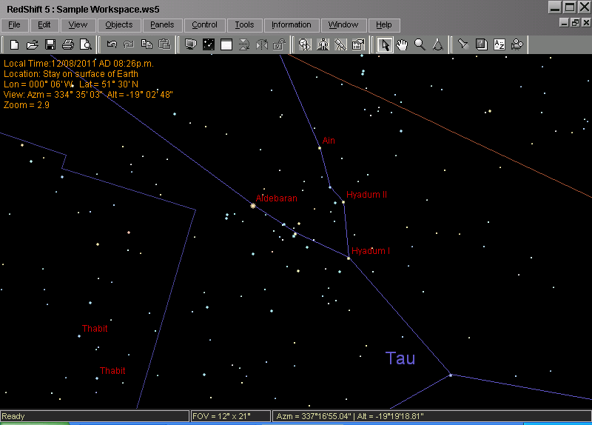This screenshot has height=425, width=592.
Task: Open the Tools menu
Action: [x=244, y=24]
